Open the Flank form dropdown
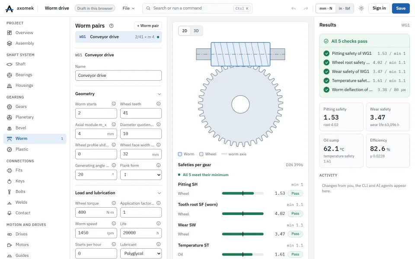 point(141,175)
